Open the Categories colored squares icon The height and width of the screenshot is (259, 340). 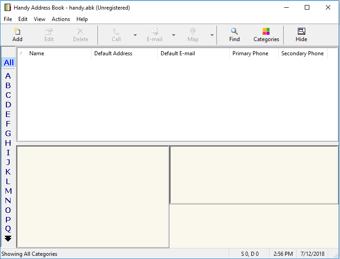(266, 32)
